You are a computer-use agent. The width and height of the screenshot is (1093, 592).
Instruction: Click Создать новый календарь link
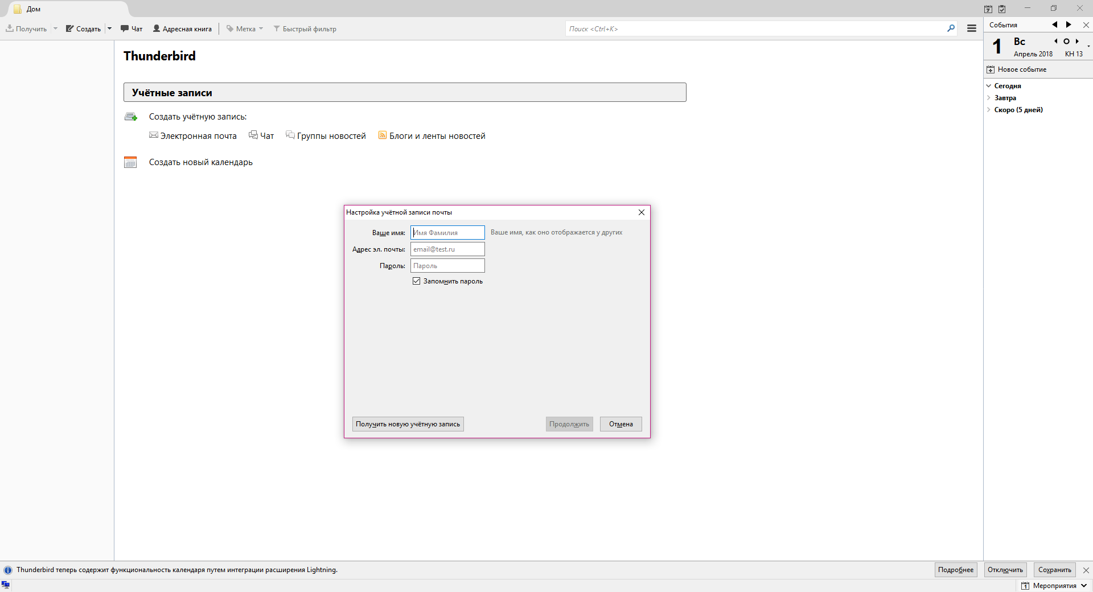(x=201, y=162)
